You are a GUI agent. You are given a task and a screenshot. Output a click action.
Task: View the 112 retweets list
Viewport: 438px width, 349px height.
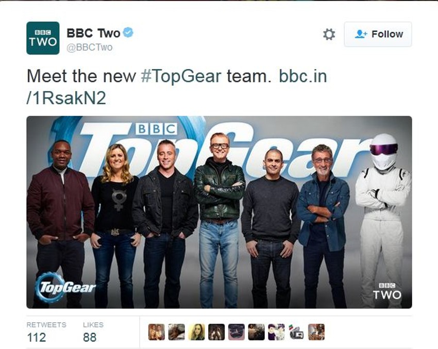46,332
